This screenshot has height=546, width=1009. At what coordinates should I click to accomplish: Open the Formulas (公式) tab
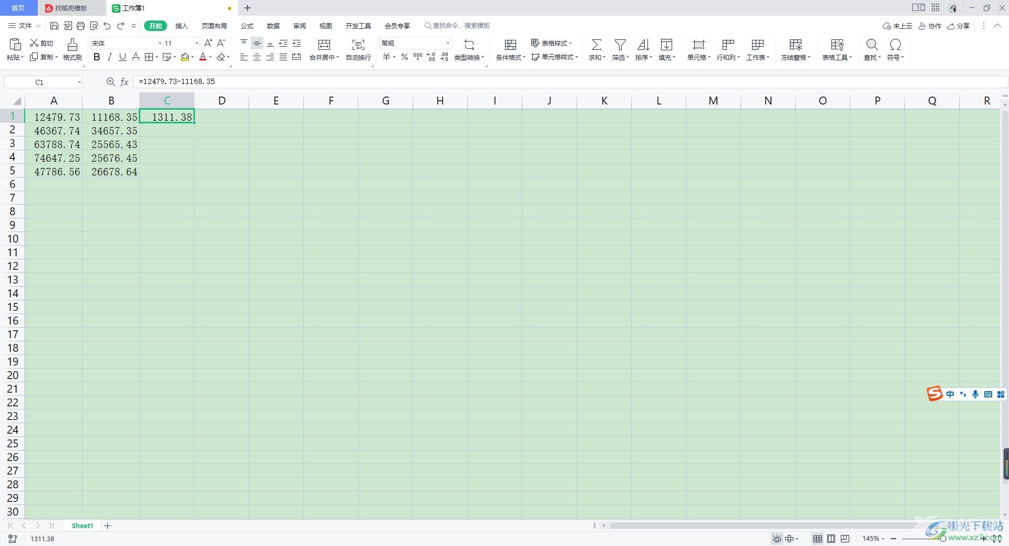[247, 26]
